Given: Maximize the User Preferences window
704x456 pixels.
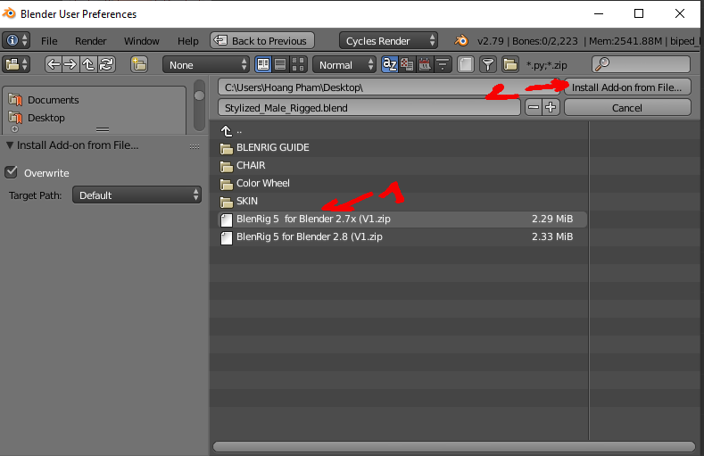Looking at the screenshot, I should 639,13.
